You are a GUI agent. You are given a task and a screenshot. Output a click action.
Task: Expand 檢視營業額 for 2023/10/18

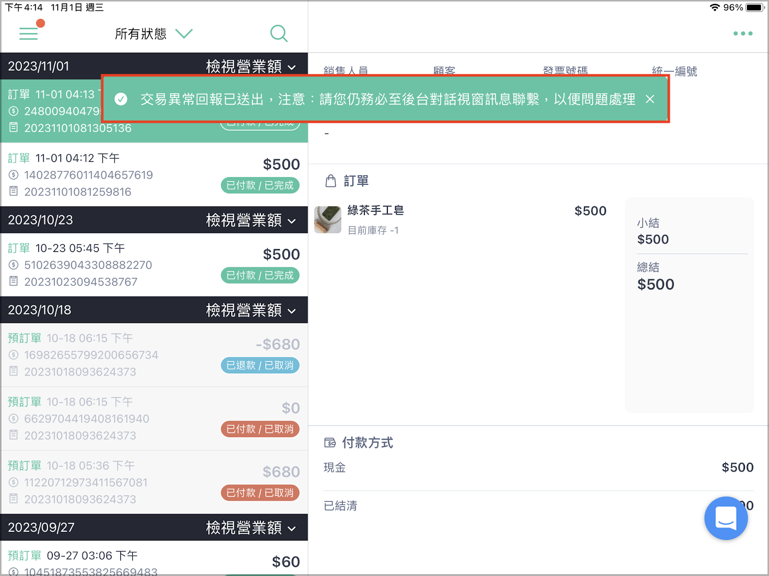click(251, 310)
